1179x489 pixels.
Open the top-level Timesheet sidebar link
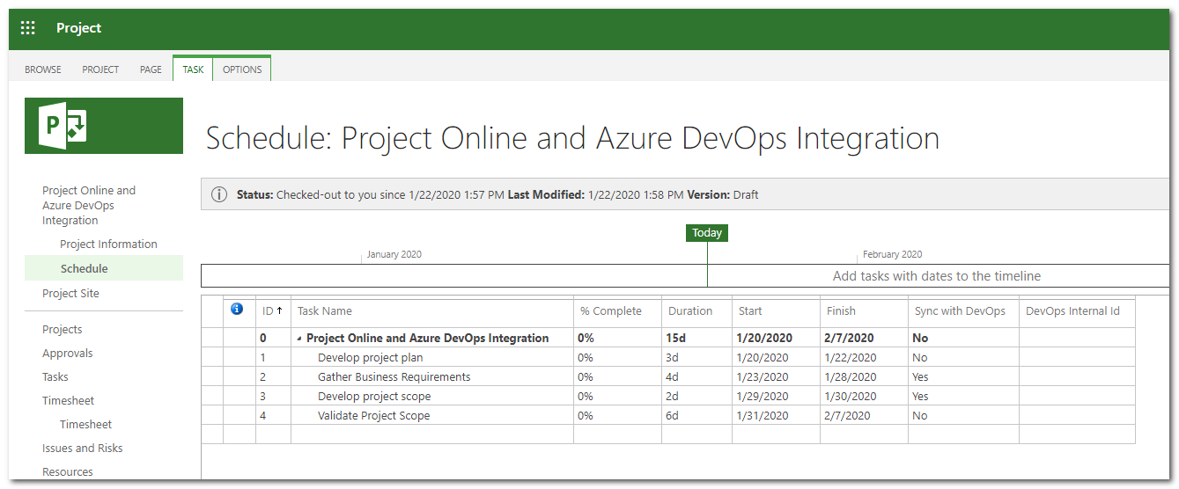(x=69, y=401)
